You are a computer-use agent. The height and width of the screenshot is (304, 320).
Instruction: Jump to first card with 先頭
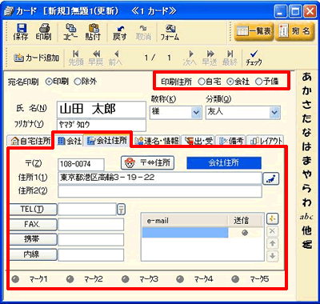point(76,58)
